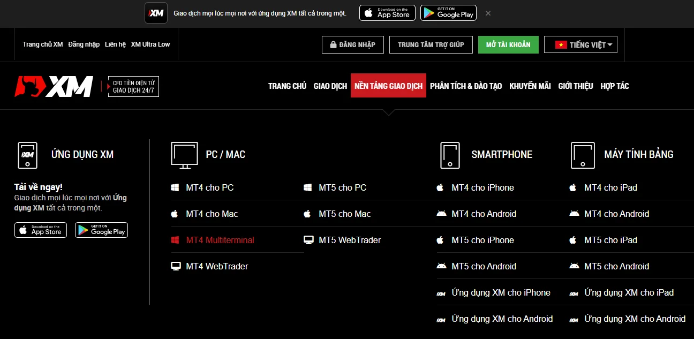Dismiss the top app banner

pos(488,13)
